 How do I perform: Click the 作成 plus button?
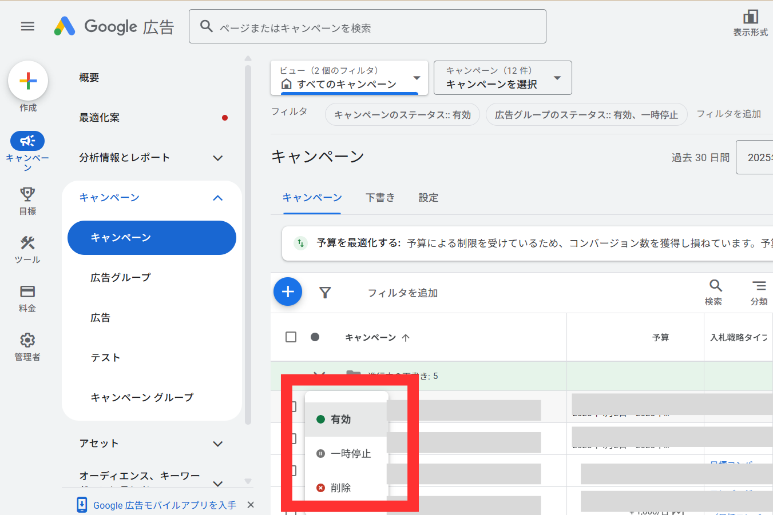click(28, 81)
